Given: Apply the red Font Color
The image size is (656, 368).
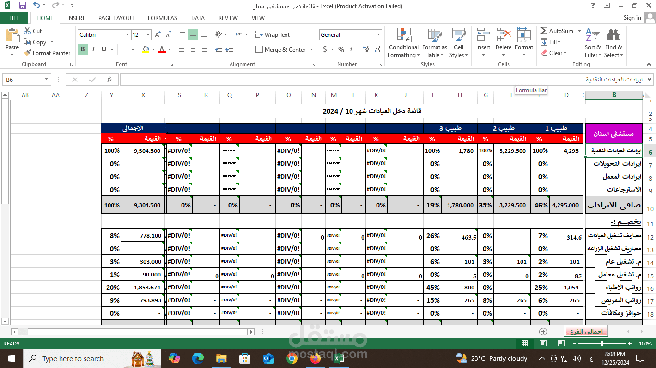Looking at the screenshot, I should click(162, 49).
